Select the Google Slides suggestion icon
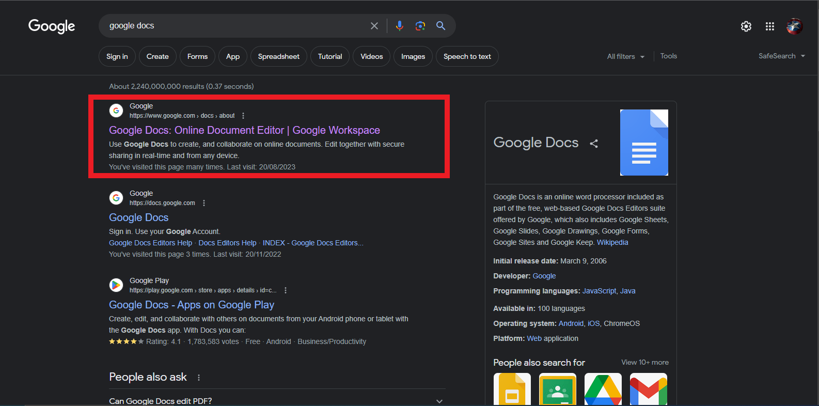 pos(512,389)
